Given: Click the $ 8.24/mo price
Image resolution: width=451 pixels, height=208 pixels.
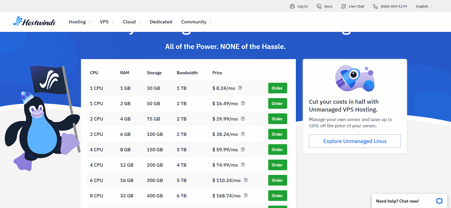Looking at the screenshot, I should coord(224,88).
